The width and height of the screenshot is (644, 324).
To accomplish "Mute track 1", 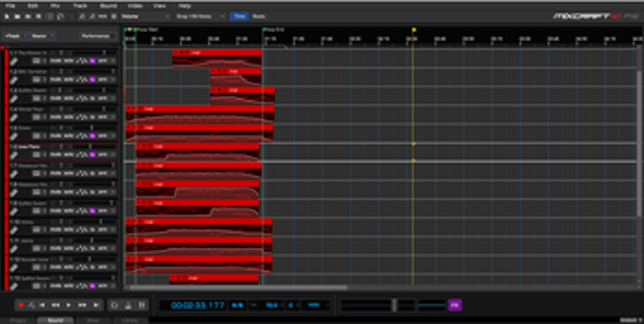I will (55, 60).
